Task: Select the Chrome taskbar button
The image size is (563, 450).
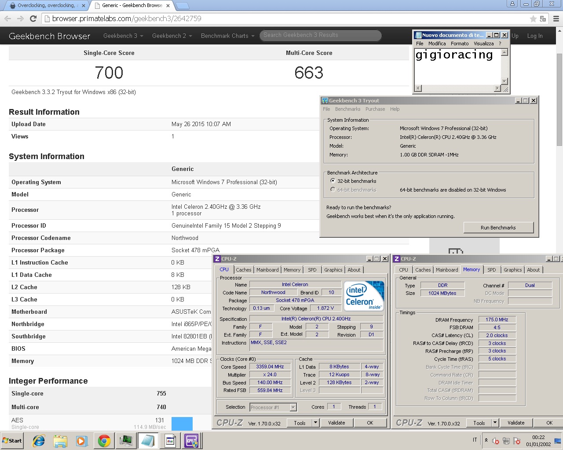Action: [x=104, y=441]
